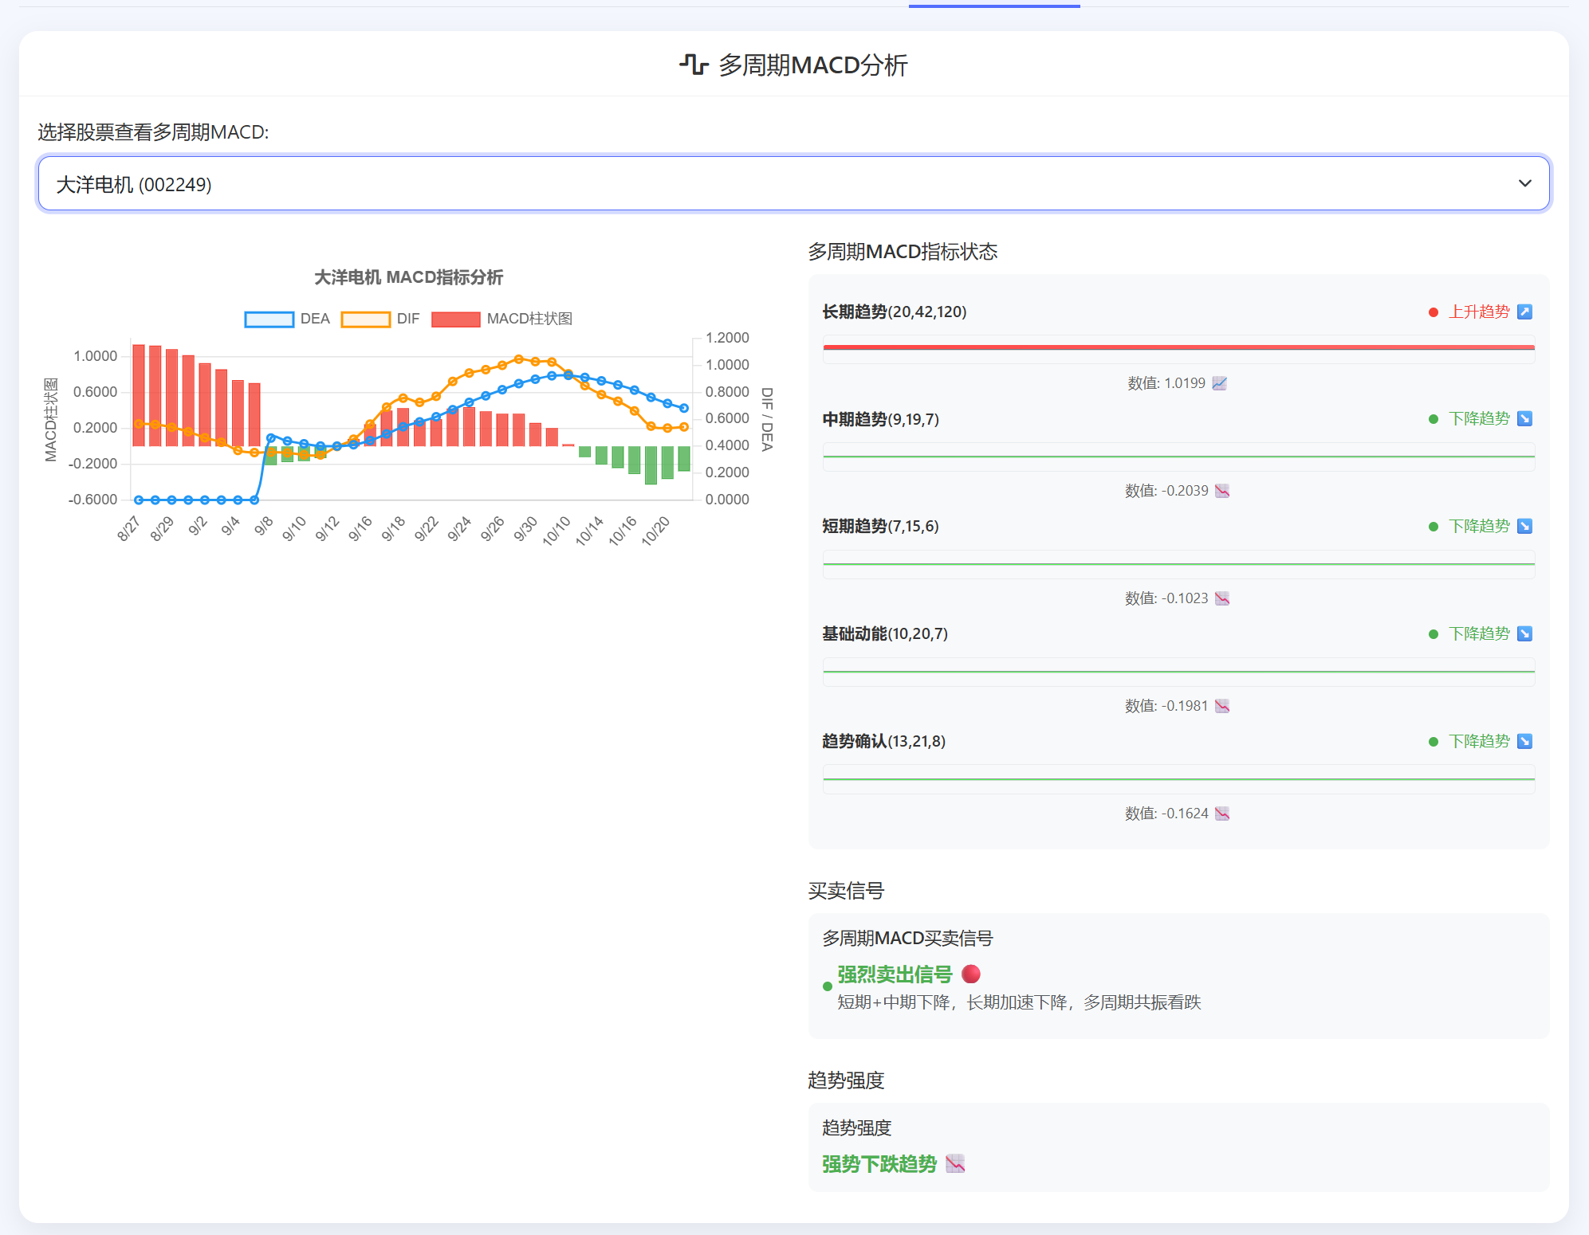Click the highlighted active tab indicator at top
The image size is (1589, 1235).
993,6
